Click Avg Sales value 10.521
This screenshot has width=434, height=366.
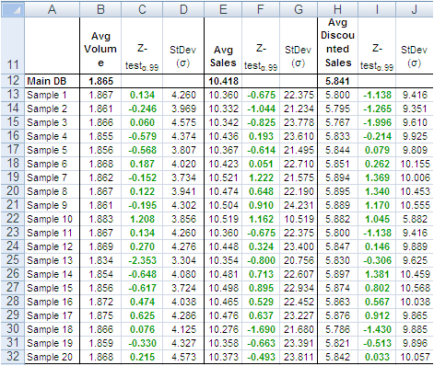(223, 177)
